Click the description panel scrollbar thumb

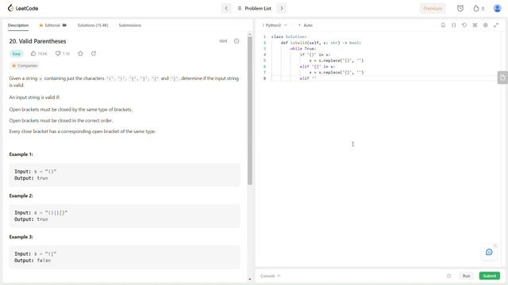pos(250,110)
